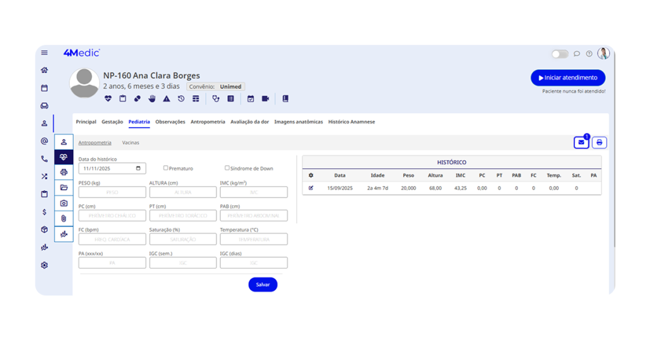Toggle the switch in the top header
650x341 pixels.
(x=559, y=54)
